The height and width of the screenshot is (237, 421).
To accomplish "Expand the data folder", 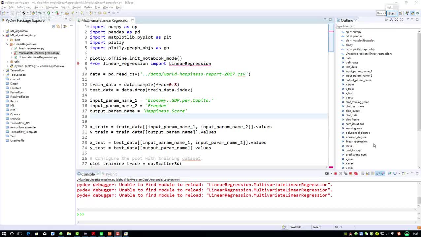I will pos(7,39).
